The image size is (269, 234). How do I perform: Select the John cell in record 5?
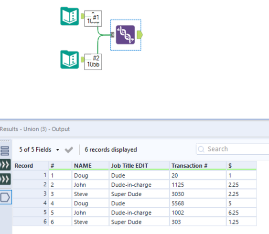(90, 213)
